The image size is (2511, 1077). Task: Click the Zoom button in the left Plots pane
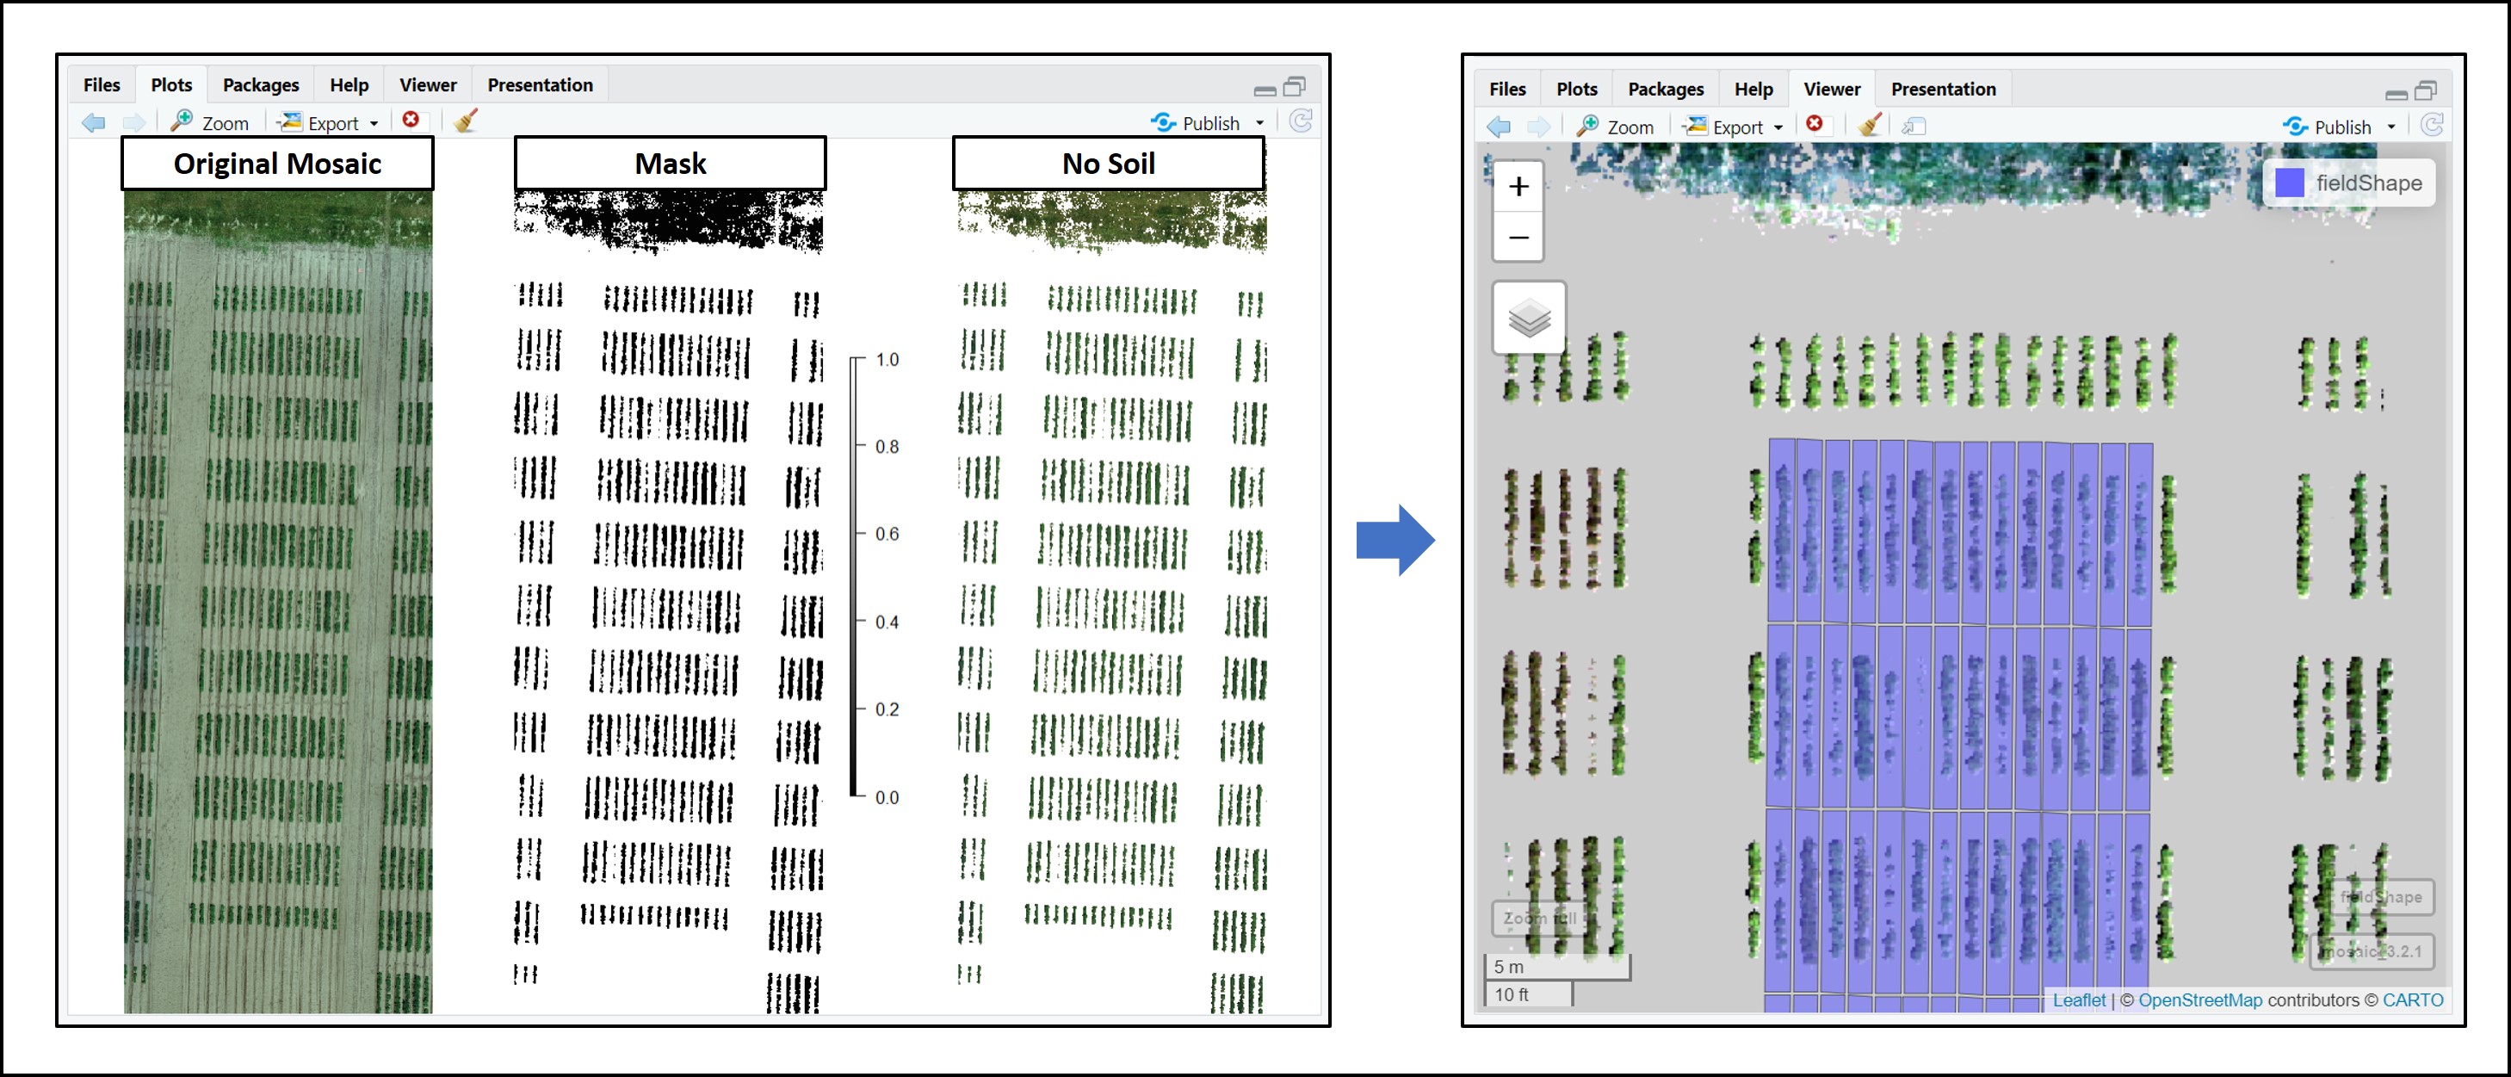click(x=211, y=123)
